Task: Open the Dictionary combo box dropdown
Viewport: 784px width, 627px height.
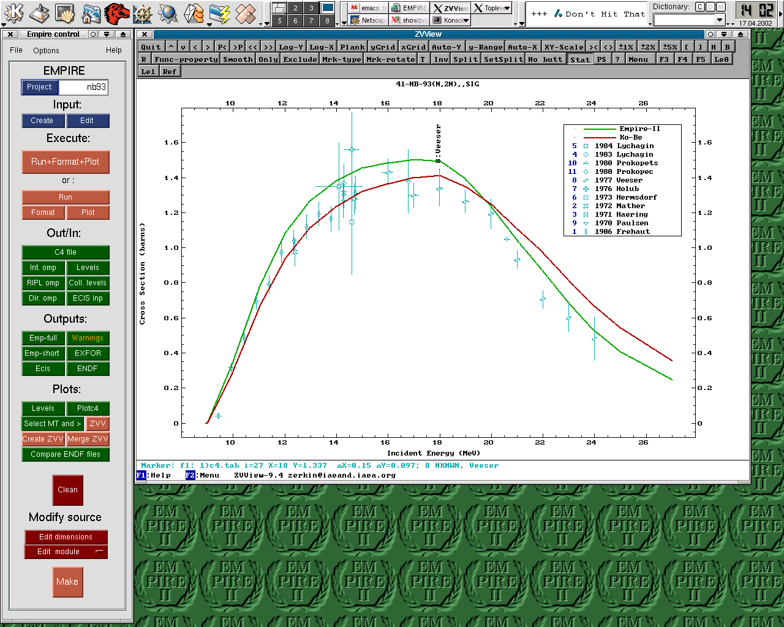Action: [x=720, y=20]
